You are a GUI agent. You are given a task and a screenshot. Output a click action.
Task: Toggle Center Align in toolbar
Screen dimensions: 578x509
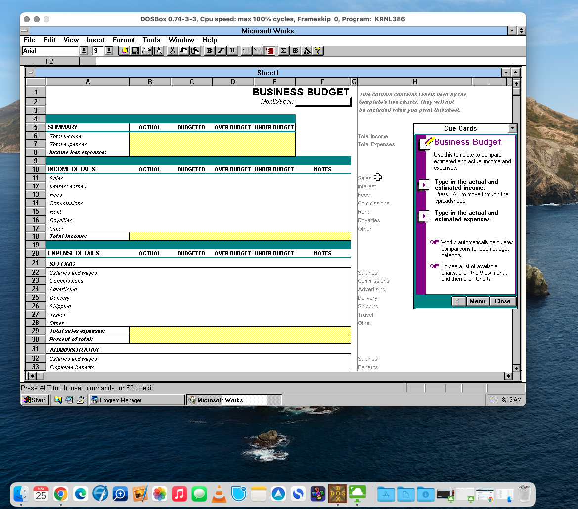[x=258, y=51]
